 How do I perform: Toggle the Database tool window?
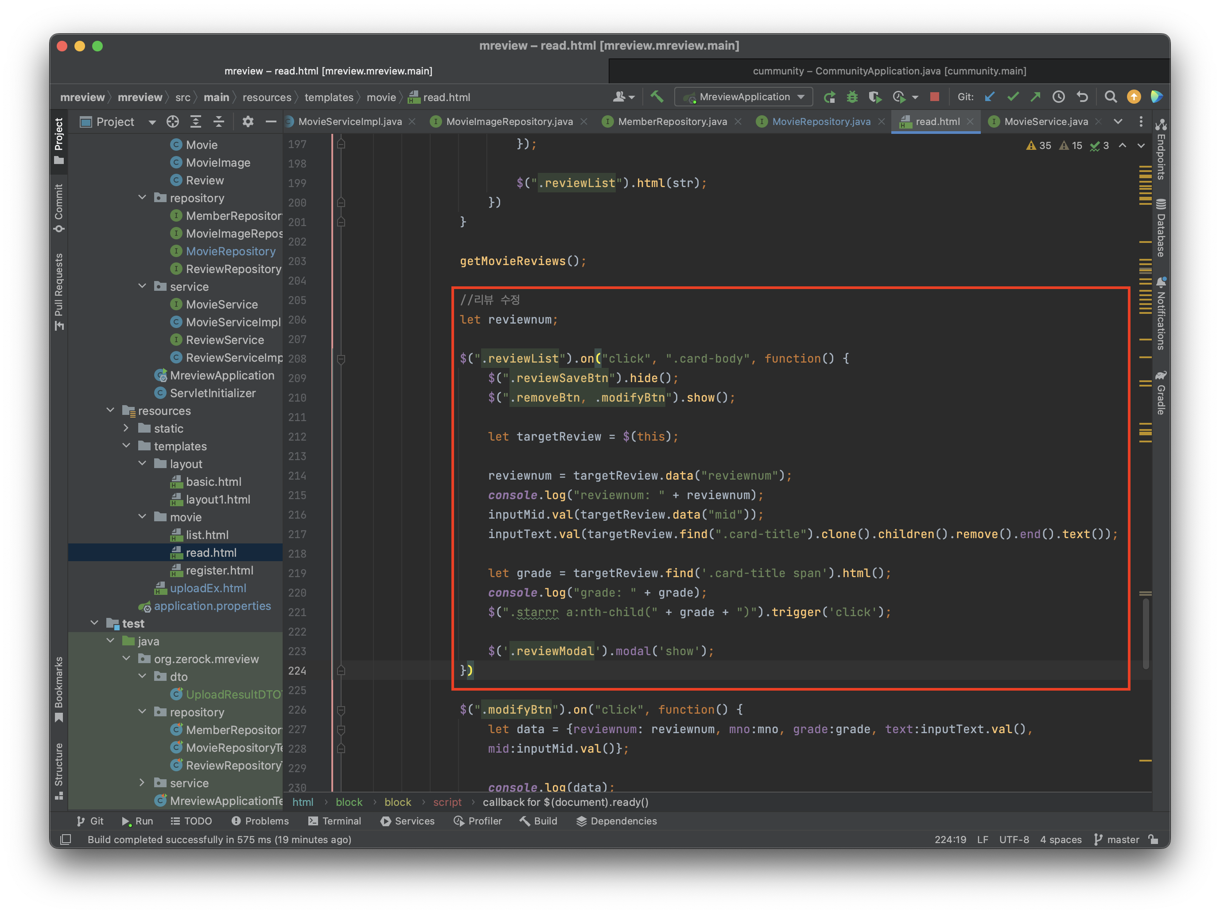(1161, 228)
